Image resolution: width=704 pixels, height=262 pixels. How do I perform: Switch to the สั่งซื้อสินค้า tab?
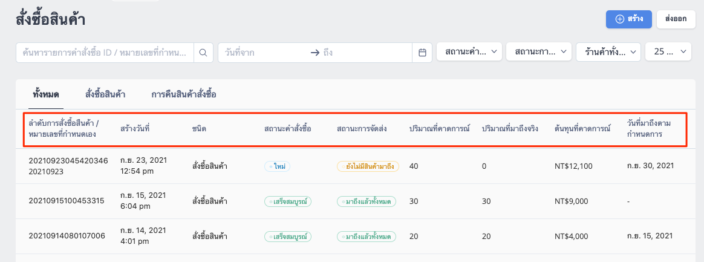105,95
